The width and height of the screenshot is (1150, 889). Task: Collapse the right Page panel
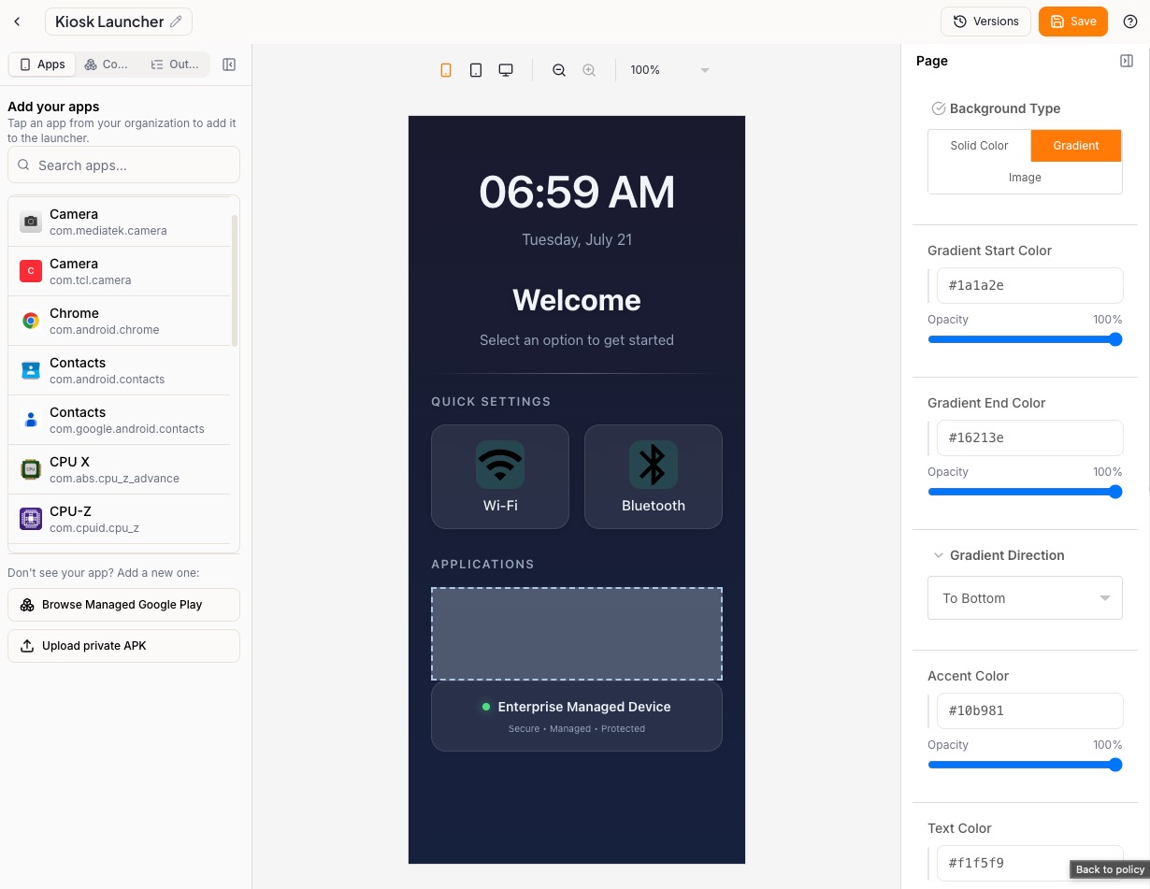(1127, 61)
